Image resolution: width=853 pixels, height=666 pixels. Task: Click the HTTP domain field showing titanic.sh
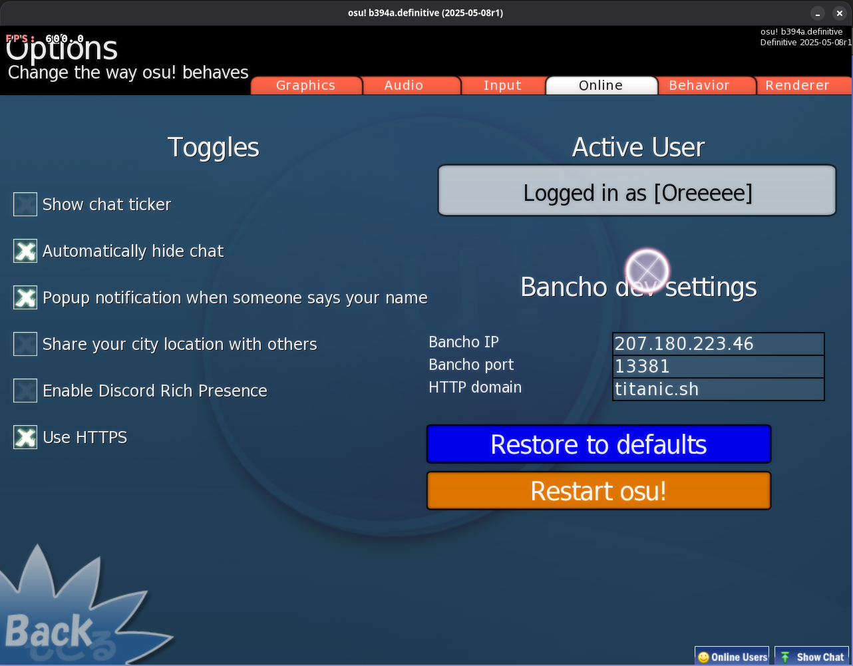tap(719, 389)
